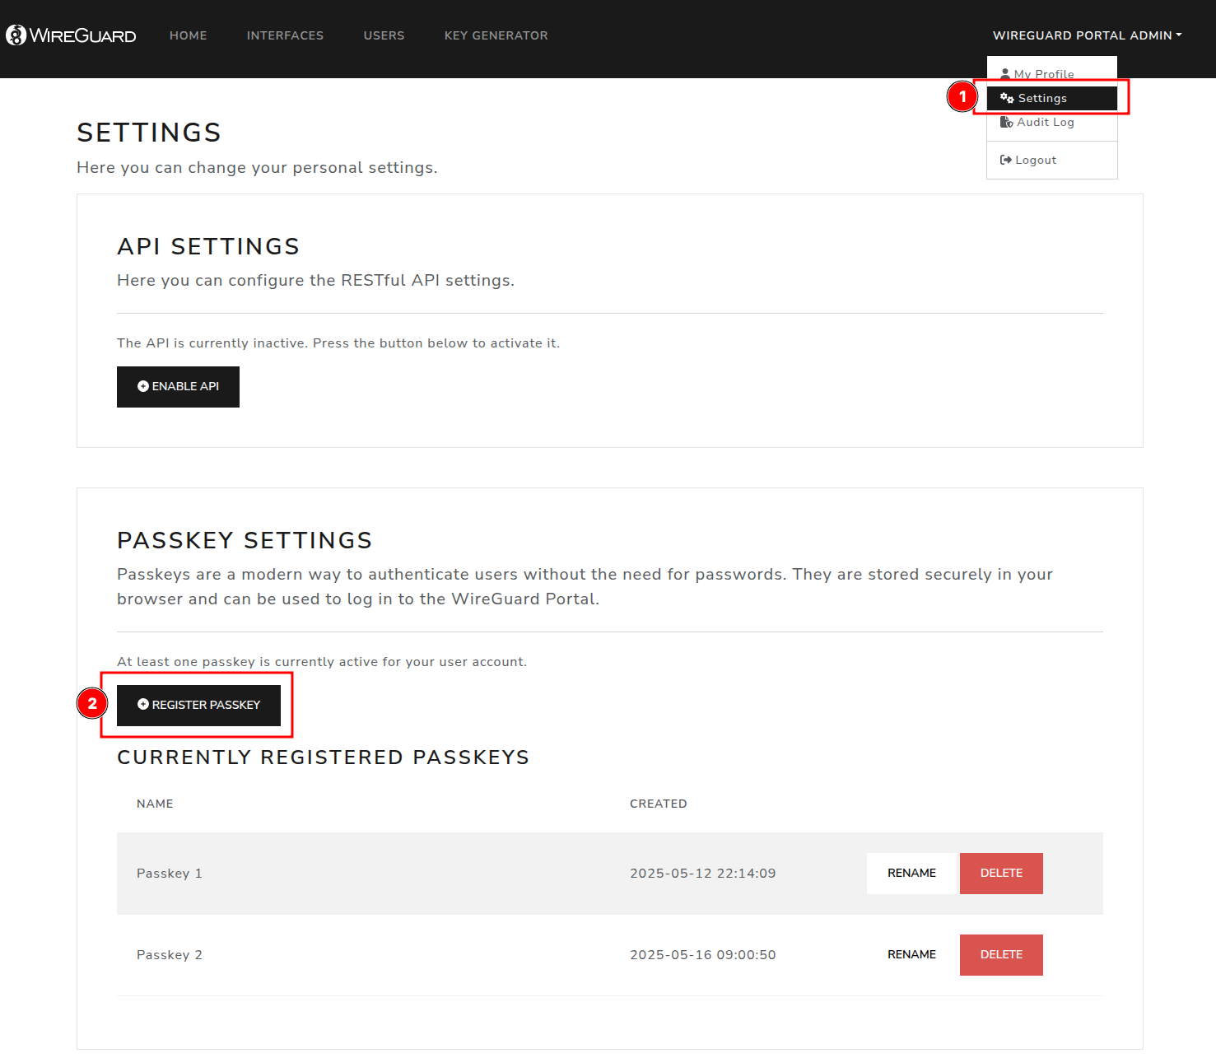Open the KEY GENERATOR page

(x=496, y=35)
